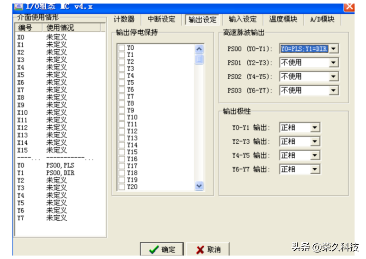This screenshot has height=259, width=366.
Task: Click the green checkmark 确定 button
Action: (162, 249)
